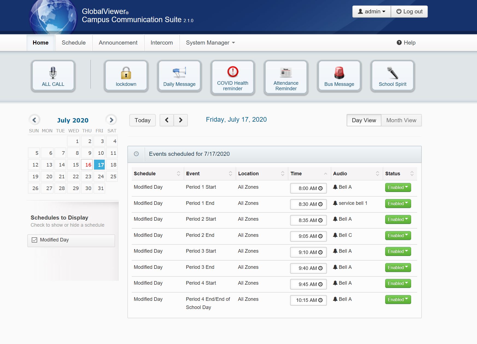Sort events by the Location column

point(262,174)
